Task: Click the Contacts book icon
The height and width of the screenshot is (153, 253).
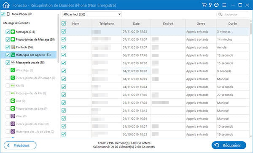Action: coord(13,47)
